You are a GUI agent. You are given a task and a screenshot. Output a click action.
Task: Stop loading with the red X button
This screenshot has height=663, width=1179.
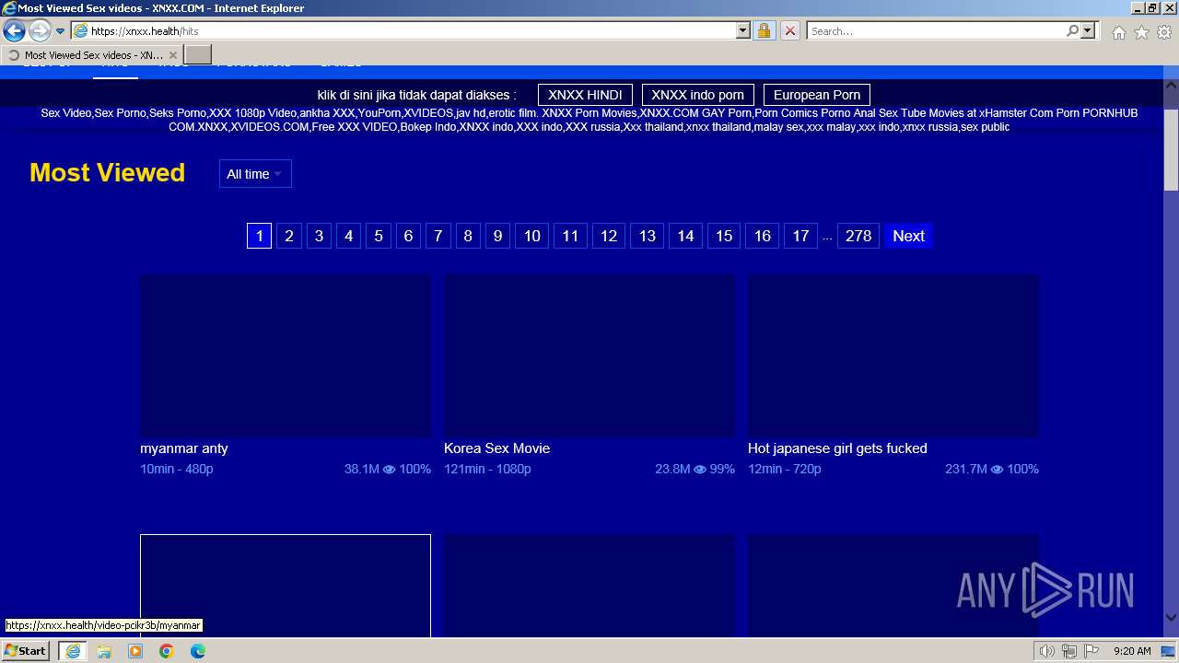789,31
